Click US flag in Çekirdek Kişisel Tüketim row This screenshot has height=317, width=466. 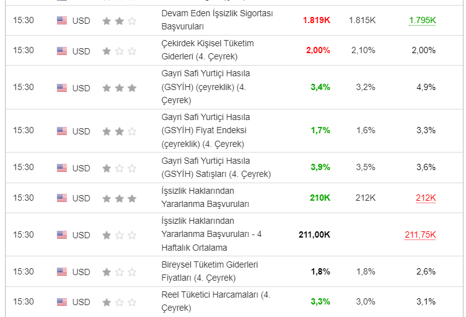coord(62,51)
